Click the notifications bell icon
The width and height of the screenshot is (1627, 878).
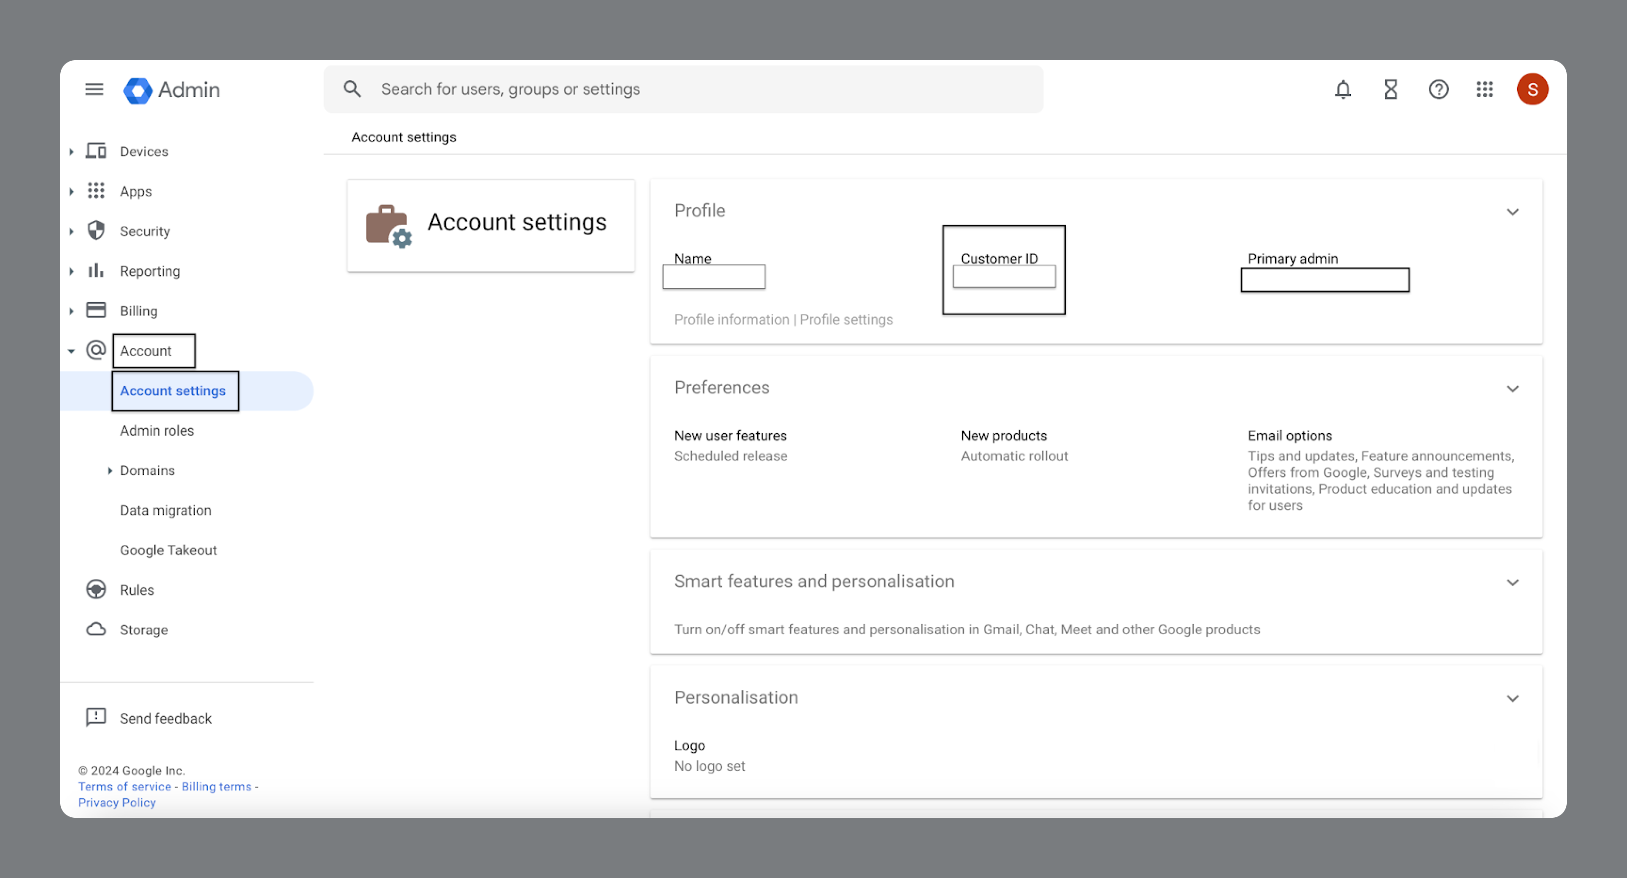coord(1343,89)
